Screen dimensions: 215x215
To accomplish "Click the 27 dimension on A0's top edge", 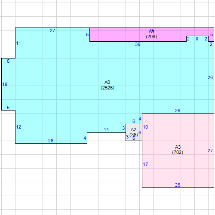I will (52, 31).
